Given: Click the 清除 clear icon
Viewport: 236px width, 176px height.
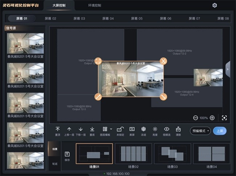Looking at the screenshot, I should 178,129.
